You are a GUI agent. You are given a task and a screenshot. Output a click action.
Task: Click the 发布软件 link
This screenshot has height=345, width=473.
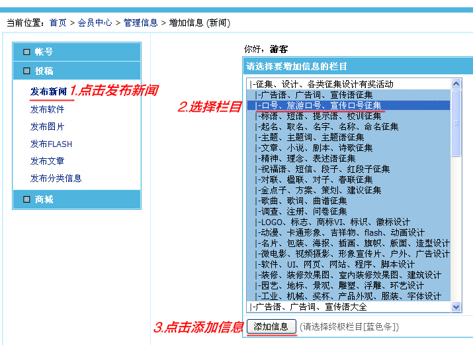tap(48, 109)
